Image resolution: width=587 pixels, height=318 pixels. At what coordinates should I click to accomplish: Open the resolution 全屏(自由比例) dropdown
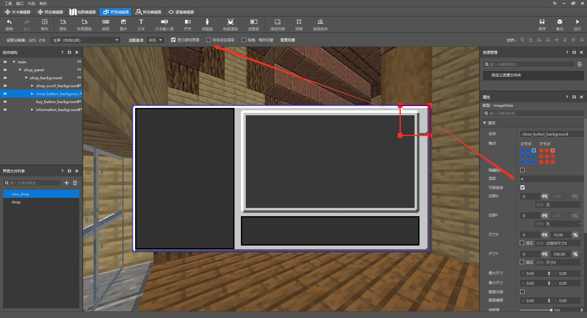[x=85, y=40]
